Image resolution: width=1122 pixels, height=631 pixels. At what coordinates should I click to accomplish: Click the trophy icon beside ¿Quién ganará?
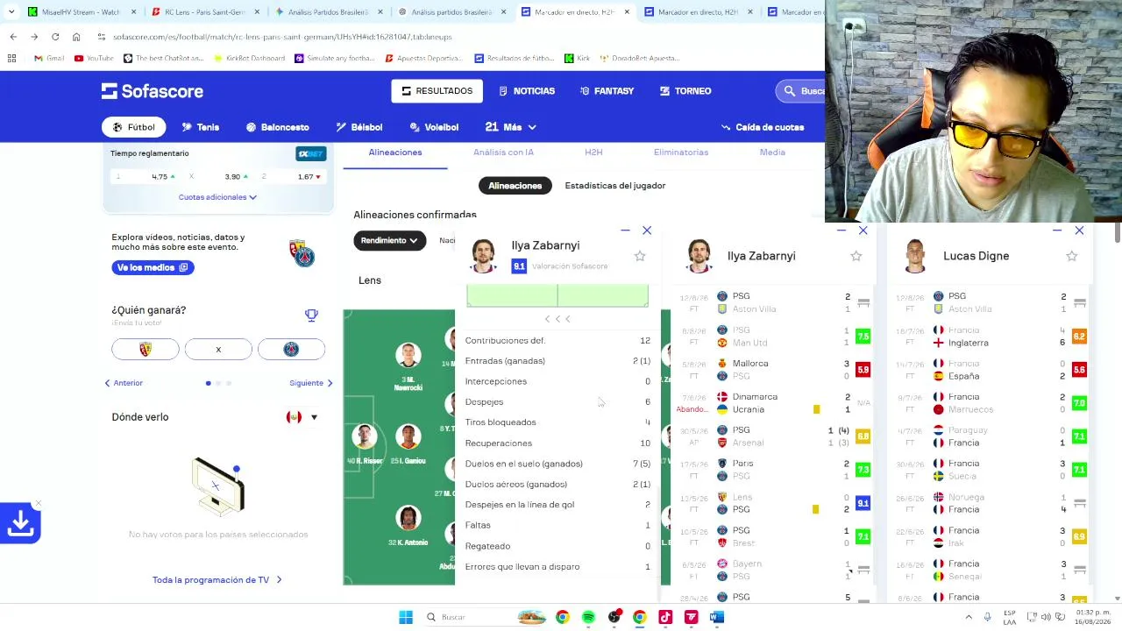pos(311,315)
